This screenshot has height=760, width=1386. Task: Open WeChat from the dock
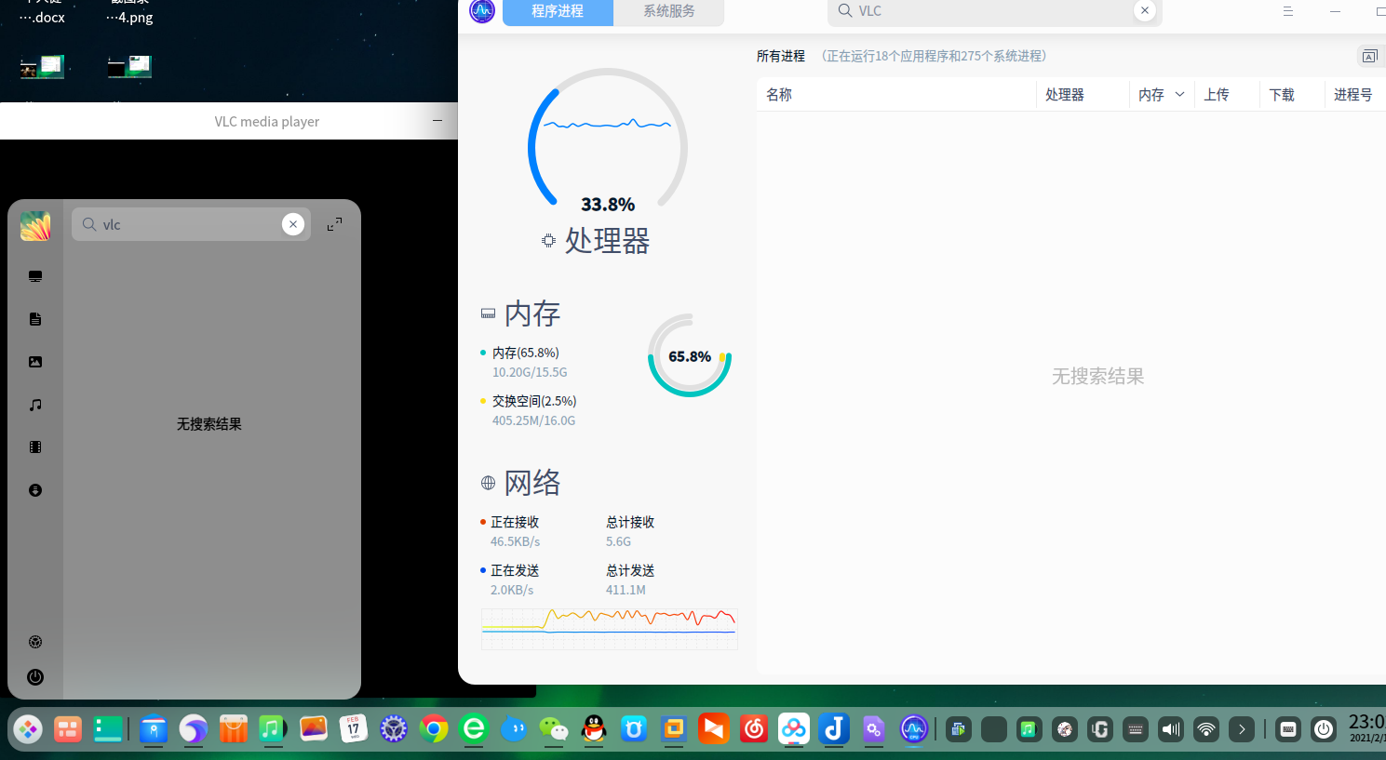[554, 729]
